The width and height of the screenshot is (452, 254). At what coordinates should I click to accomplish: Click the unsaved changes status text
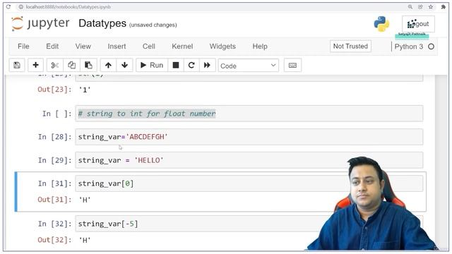153,25
